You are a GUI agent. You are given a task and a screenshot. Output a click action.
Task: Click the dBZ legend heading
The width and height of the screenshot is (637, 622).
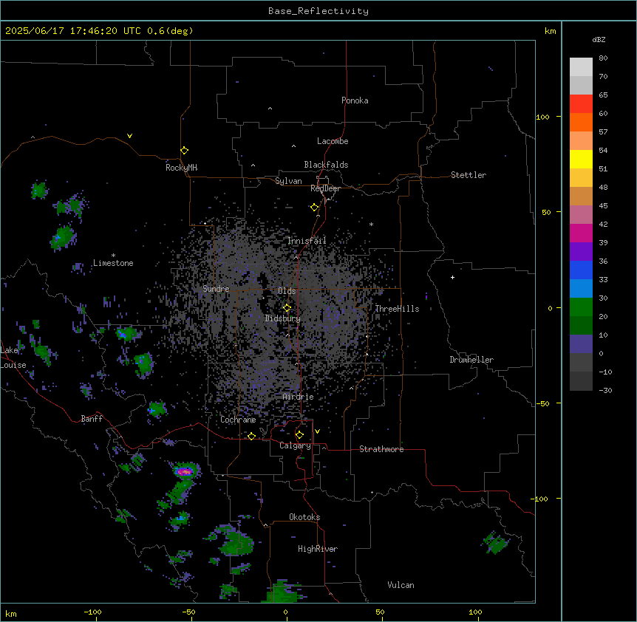pyautogui.click(x=599, y=40)
